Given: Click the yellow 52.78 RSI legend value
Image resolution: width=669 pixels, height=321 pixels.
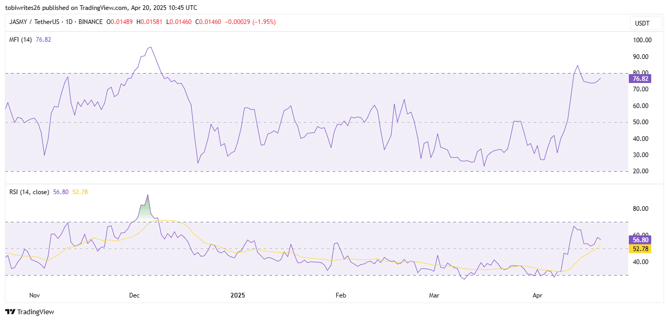Looking at the screenshot, I should click(x=80, y=192).
